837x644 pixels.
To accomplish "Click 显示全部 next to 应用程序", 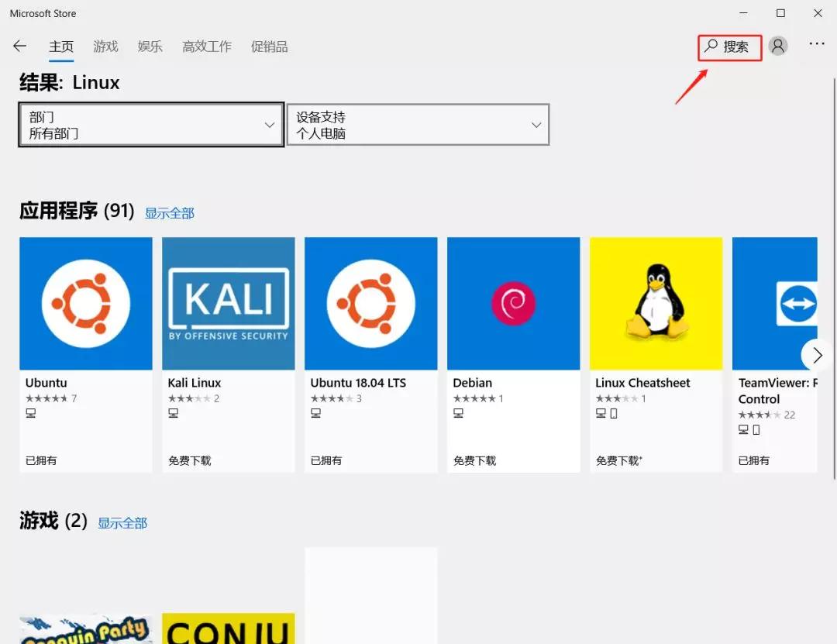I will point(169,212).
